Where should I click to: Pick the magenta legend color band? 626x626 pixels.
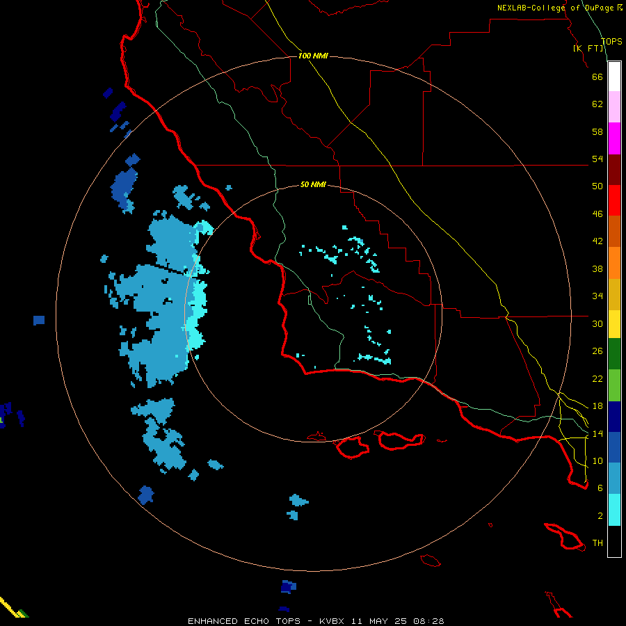614,138
